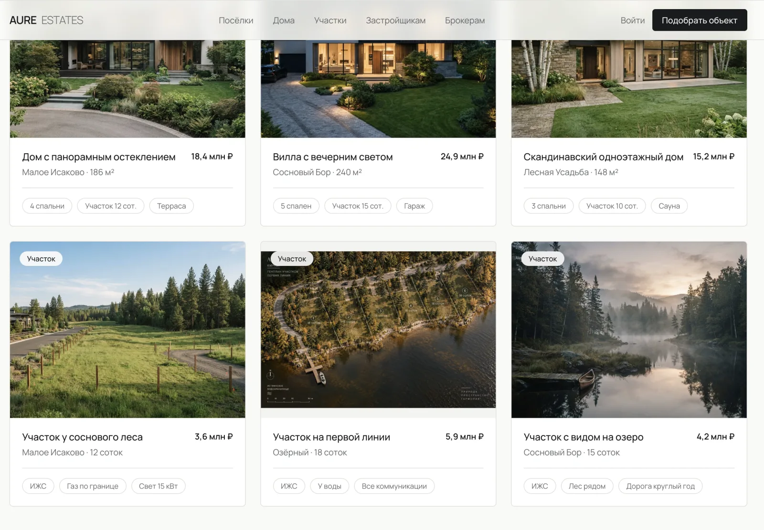Select the Свет 15 кВт tag
This screenshot has width=764, height=530.
(158, 486)
